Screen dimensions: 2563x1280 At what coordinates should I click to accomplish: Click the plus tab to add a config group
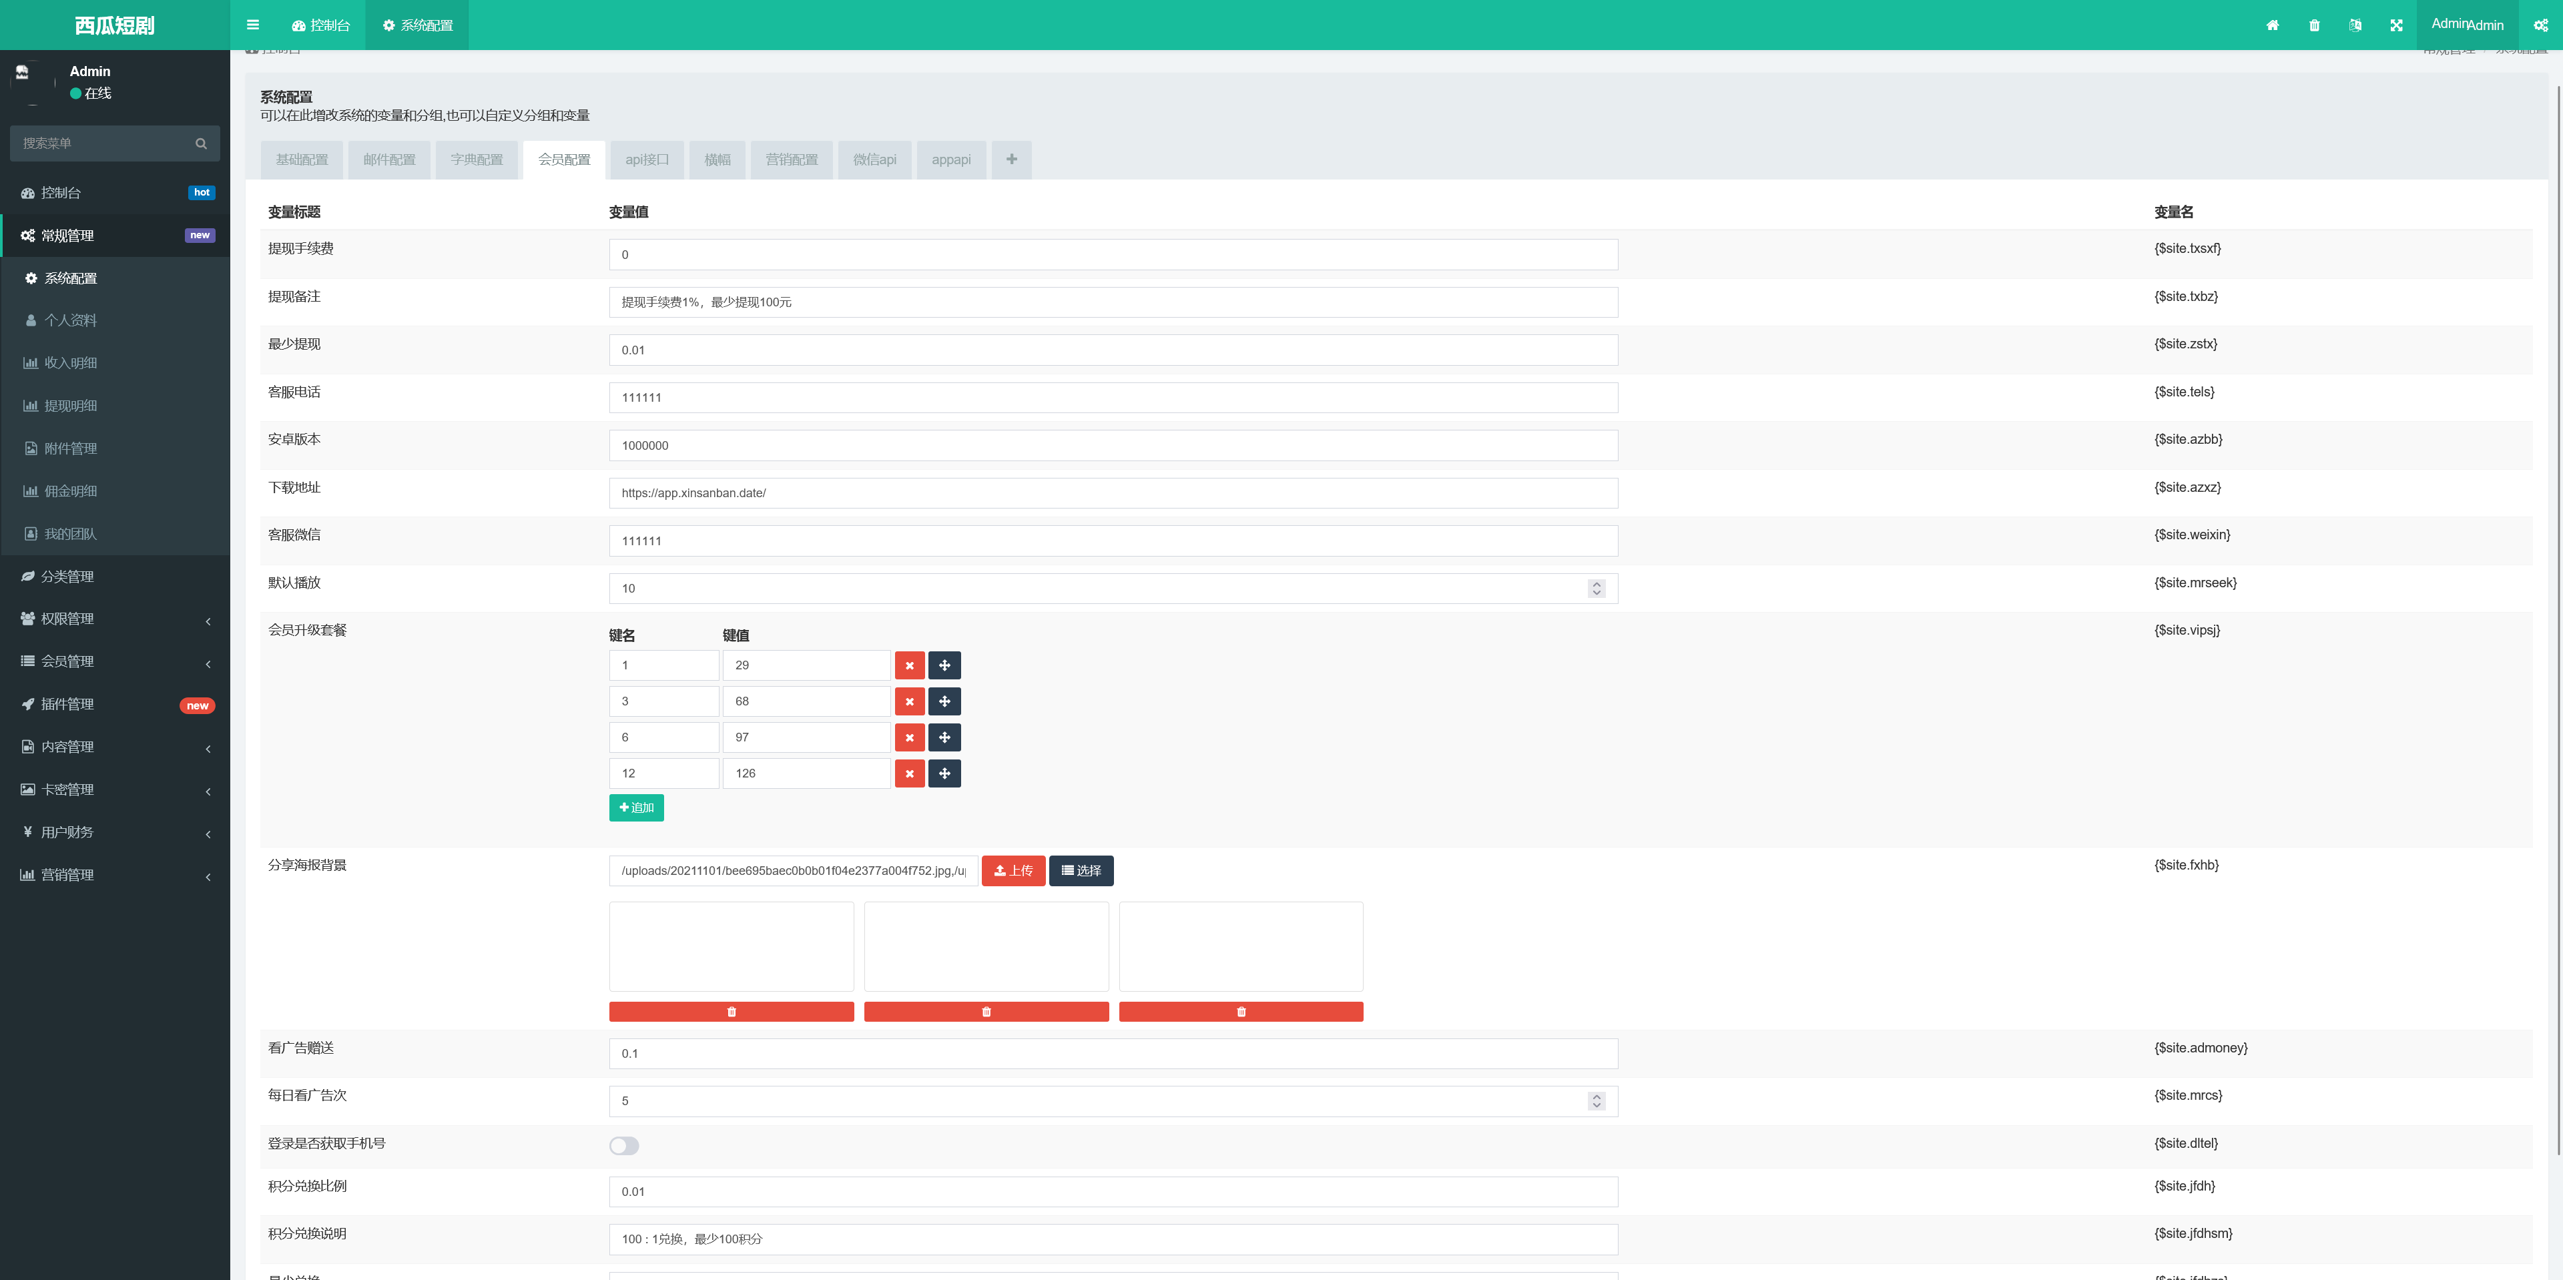[1011, 159]
